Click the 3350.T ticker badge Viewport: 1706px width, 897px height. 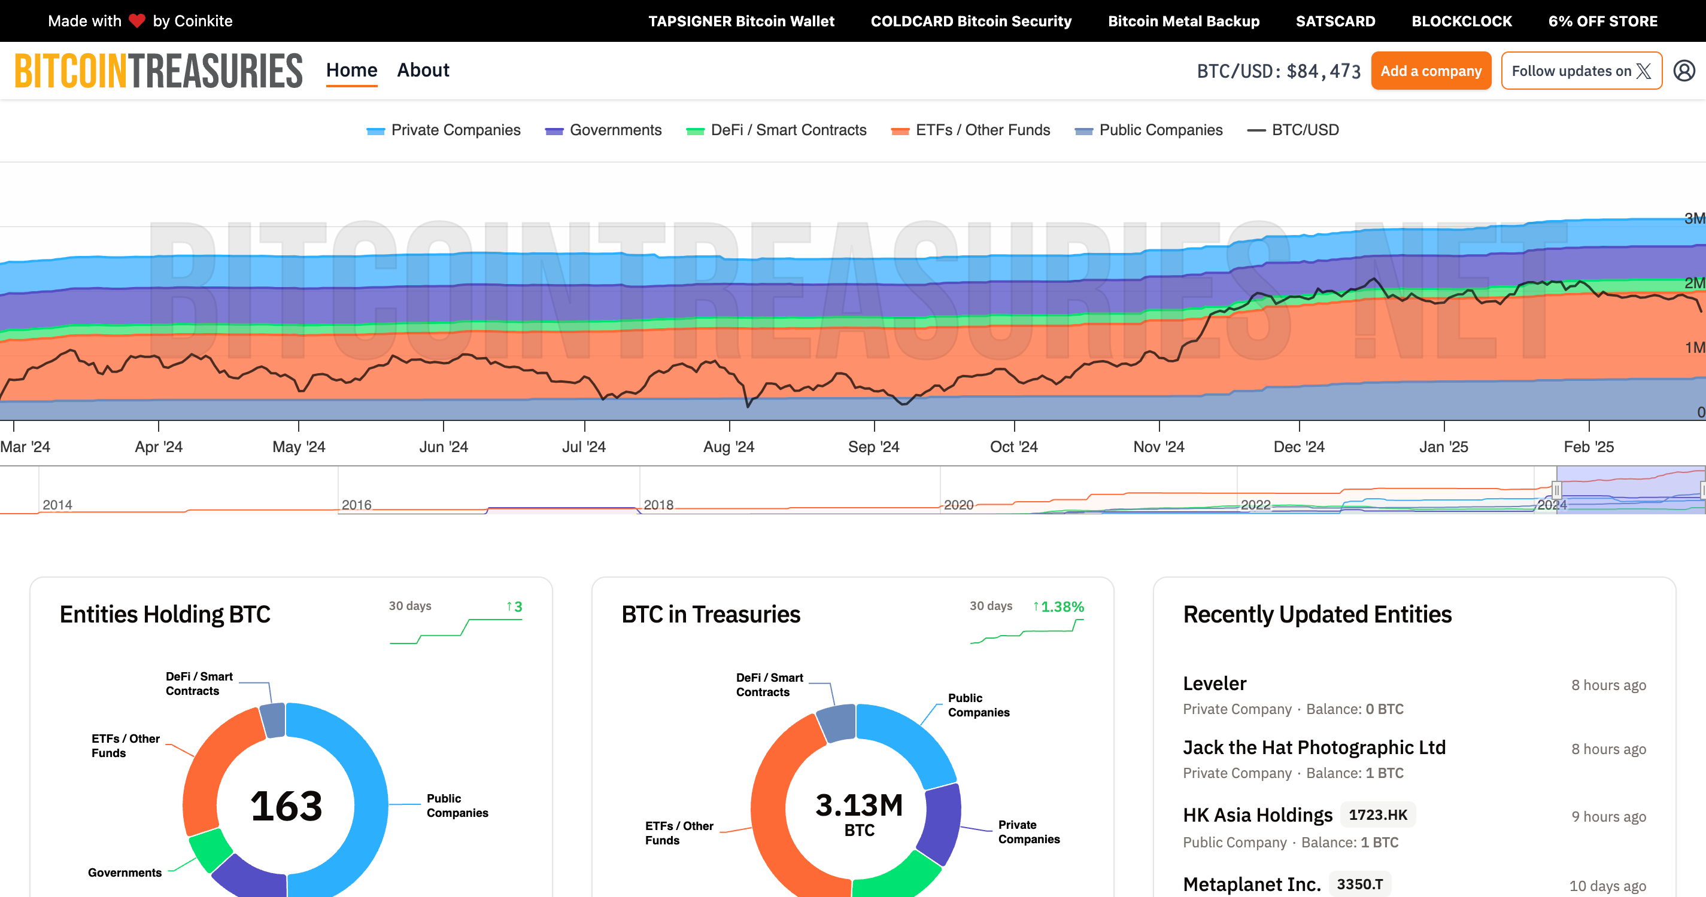pyautogui.click(x=1359, y=884)
